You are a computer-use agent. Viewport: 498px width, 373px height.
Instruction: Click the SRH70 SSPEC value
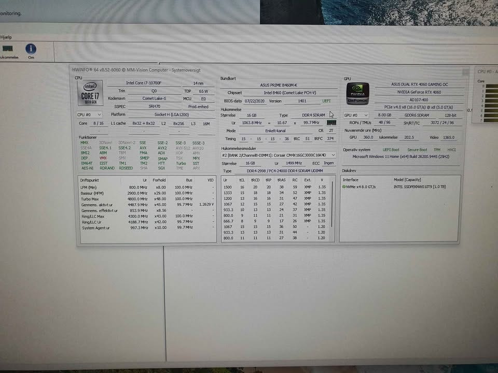click(x=155, y=107)
